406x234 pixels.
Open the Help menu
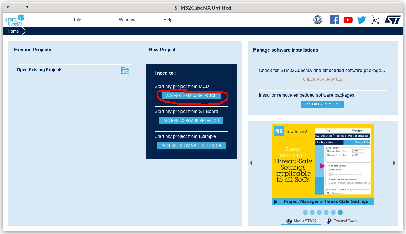(168, 20)
